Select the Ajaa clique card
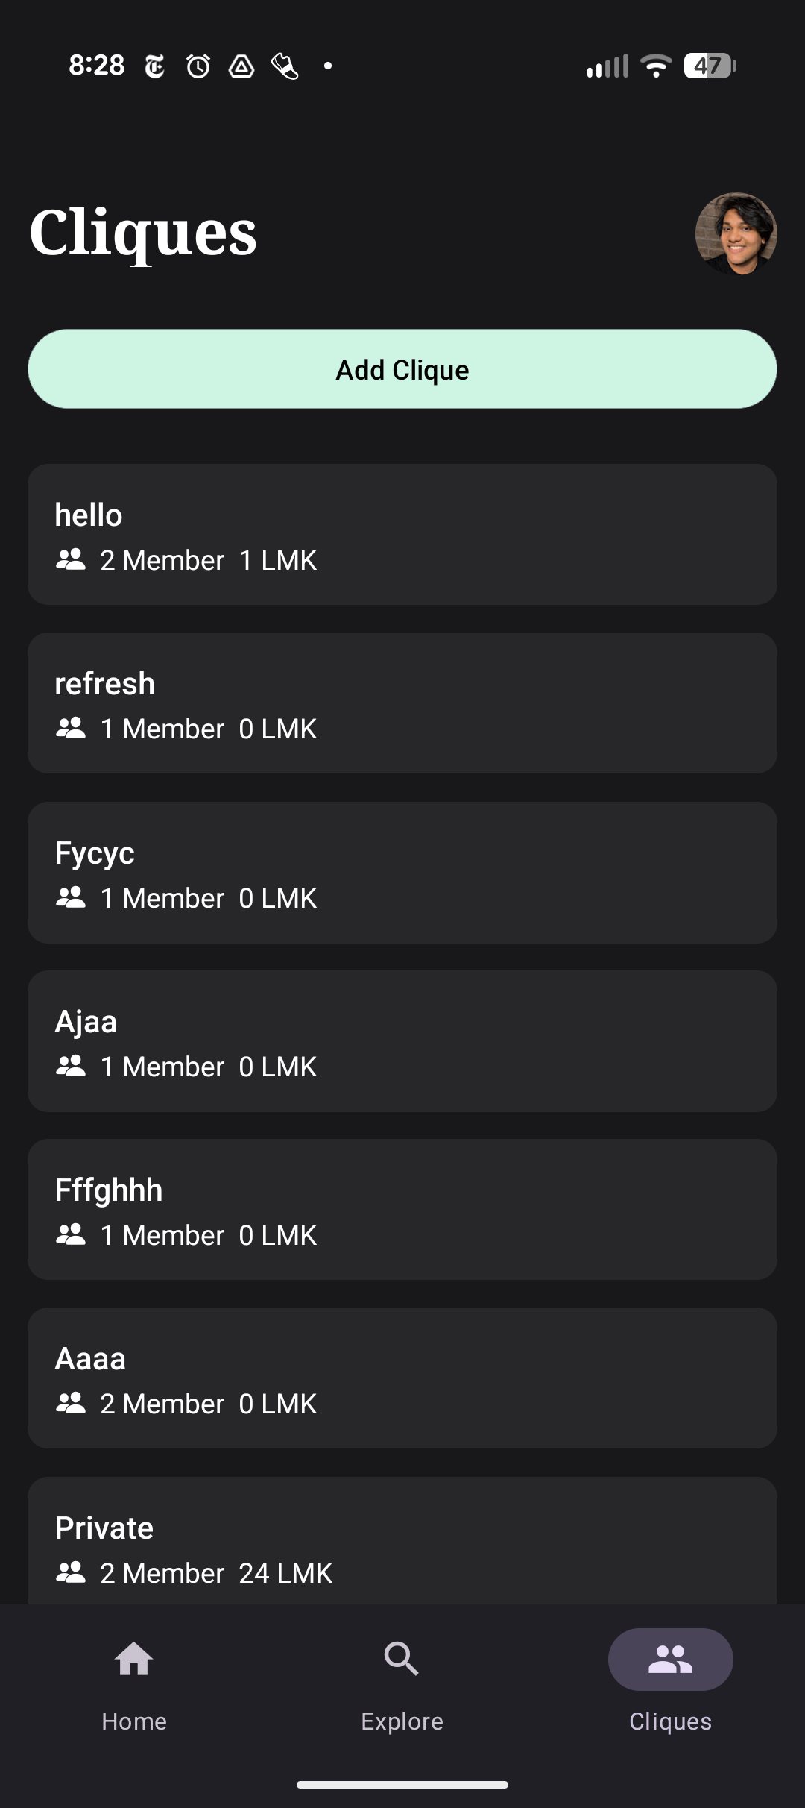805x1808 pixels. coord(402,1041)
